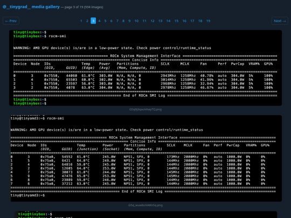Click the G5q_wuwbcAAWzSq.png filename caption
291x218 pixels.
[145, 205]
